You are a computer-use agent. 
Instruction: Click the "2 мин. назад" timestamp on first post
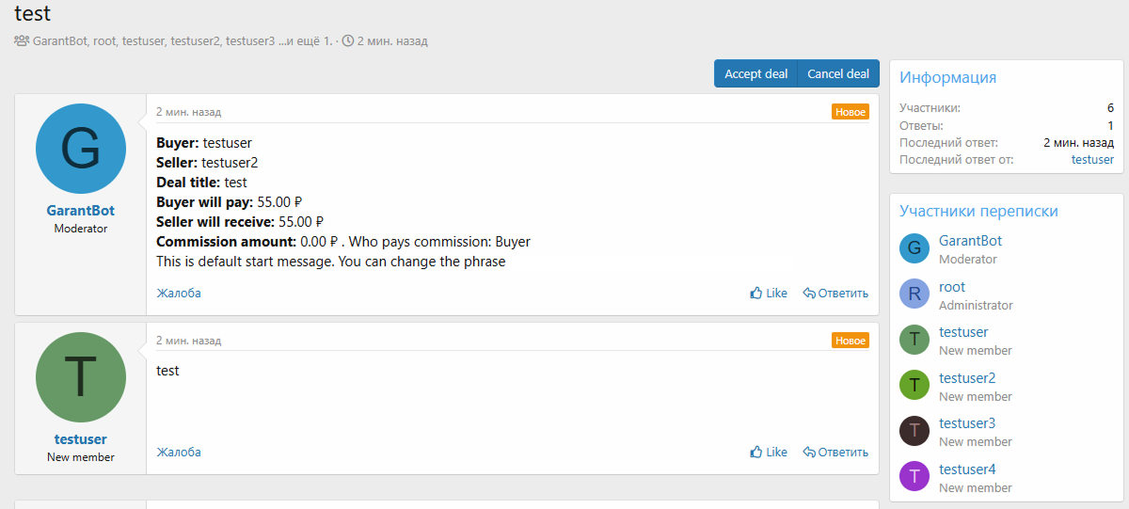[188, 112]
